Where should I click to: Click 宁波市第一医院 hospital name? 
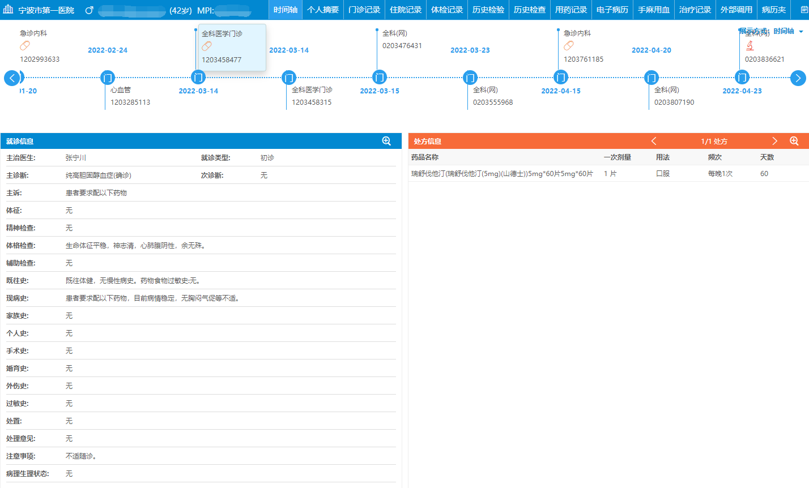pos(46,10)
